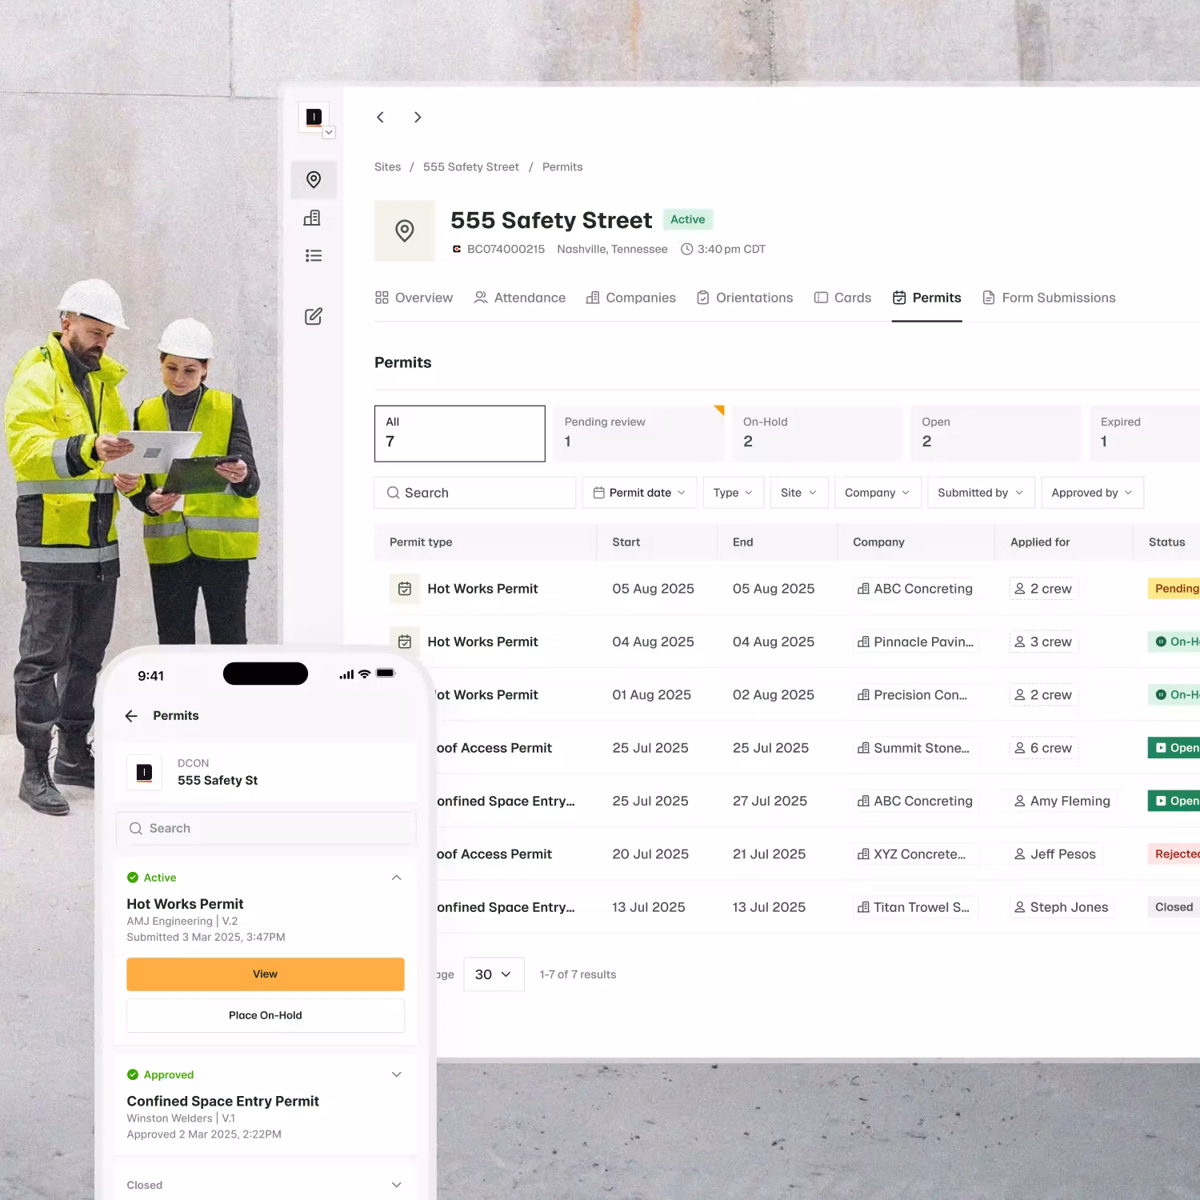Click the Jeff Pesos applicant chip

click(x=1055, y=854)
